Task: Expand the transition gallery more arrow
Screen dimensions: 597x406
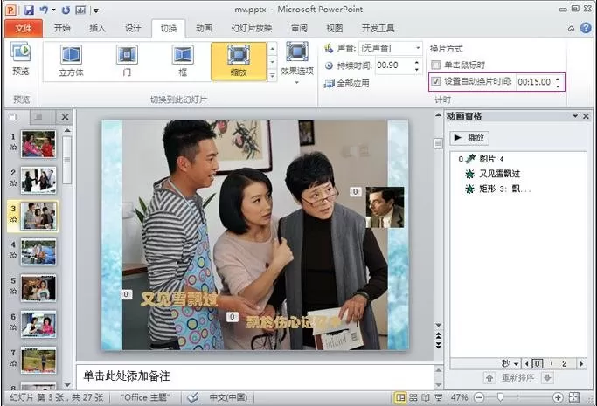Action: 273,75
